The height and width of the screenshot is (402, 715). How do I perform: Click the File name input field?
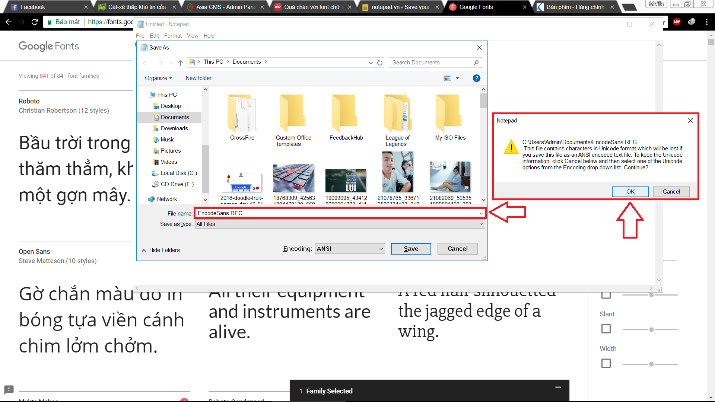click(x=335, y=213)
